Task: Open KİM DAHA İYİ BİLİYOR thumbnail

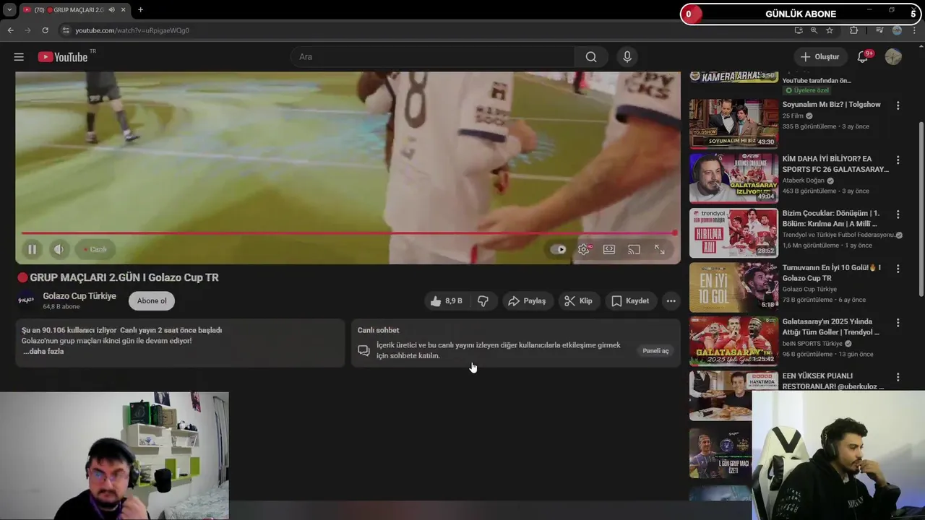Action: (x=733, y=178)
